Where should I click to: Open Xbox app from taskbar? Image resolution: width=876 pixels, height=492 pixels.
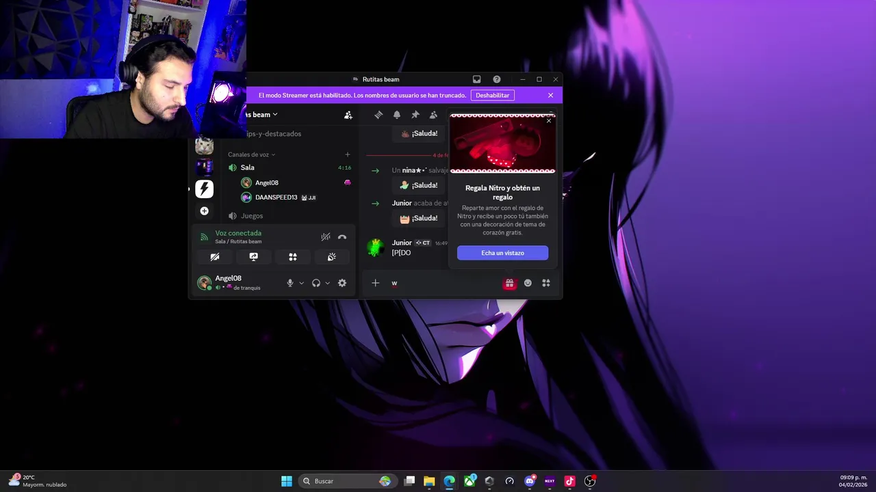pyautogui.click(x=469, y=481)
